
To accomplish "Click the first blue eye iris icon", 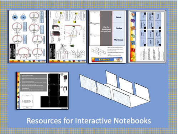I will 15,17.
